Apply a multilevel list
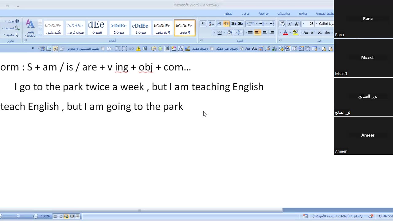This screenshot has height=221, width=393. (250, 24)
